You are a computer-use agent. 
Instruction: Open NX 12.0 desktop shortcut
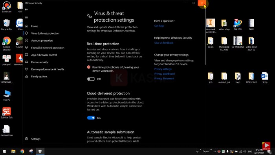(238, 24)
